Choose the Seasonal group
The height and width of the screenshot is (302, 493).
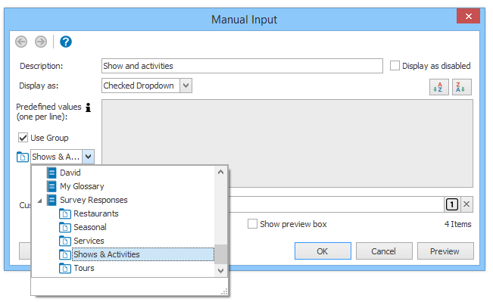click(x=90, y=227)
